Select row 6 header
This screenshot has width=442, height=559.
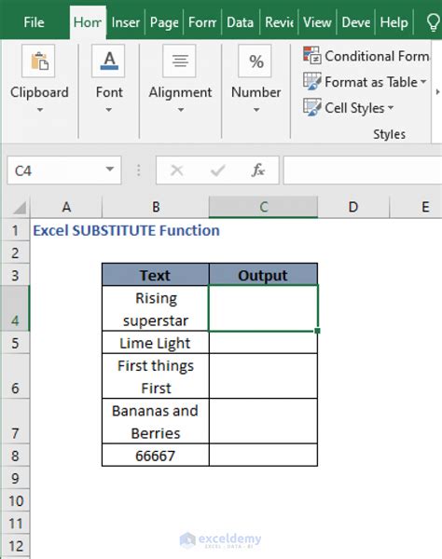coord(15,376)
